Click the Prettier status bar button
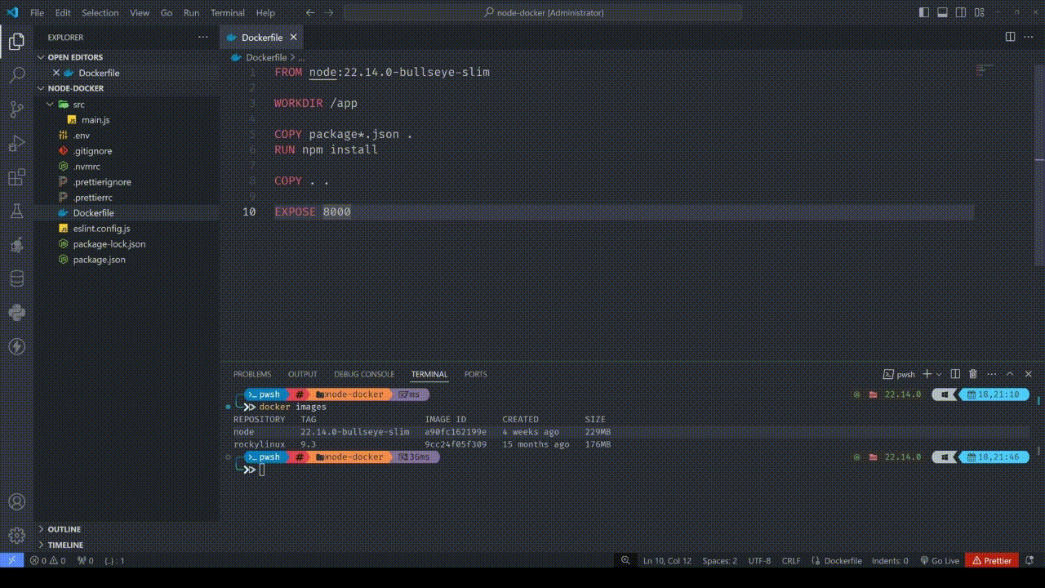This screenshot has width=1045, height=588. [992, 560]
